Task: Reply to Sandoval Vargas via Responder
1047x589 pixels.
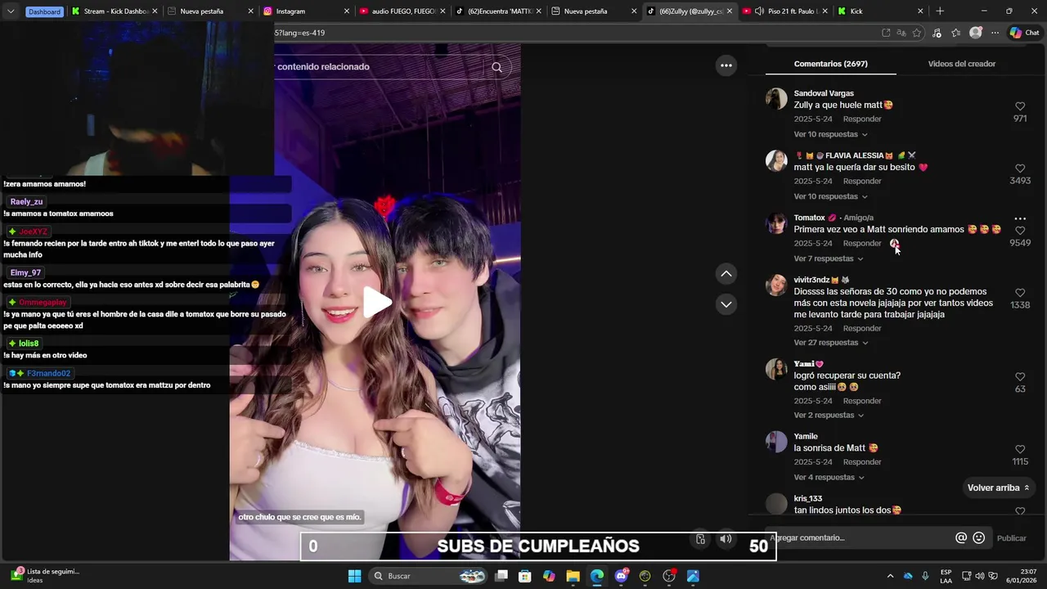Action: 862,119
